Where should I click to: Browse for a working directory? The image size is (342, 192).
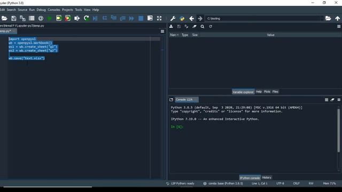[328, 18]
